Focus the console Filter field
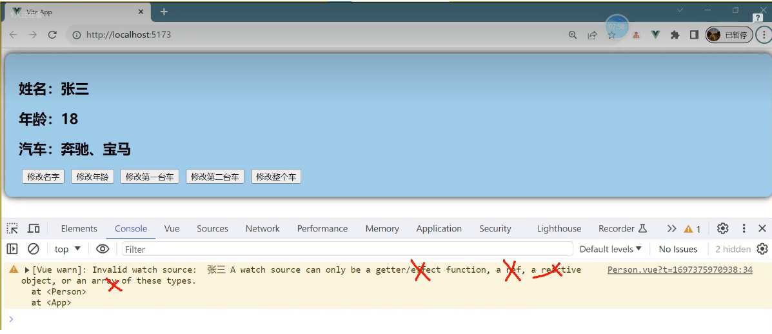772x334 pixels. [348, 250]
